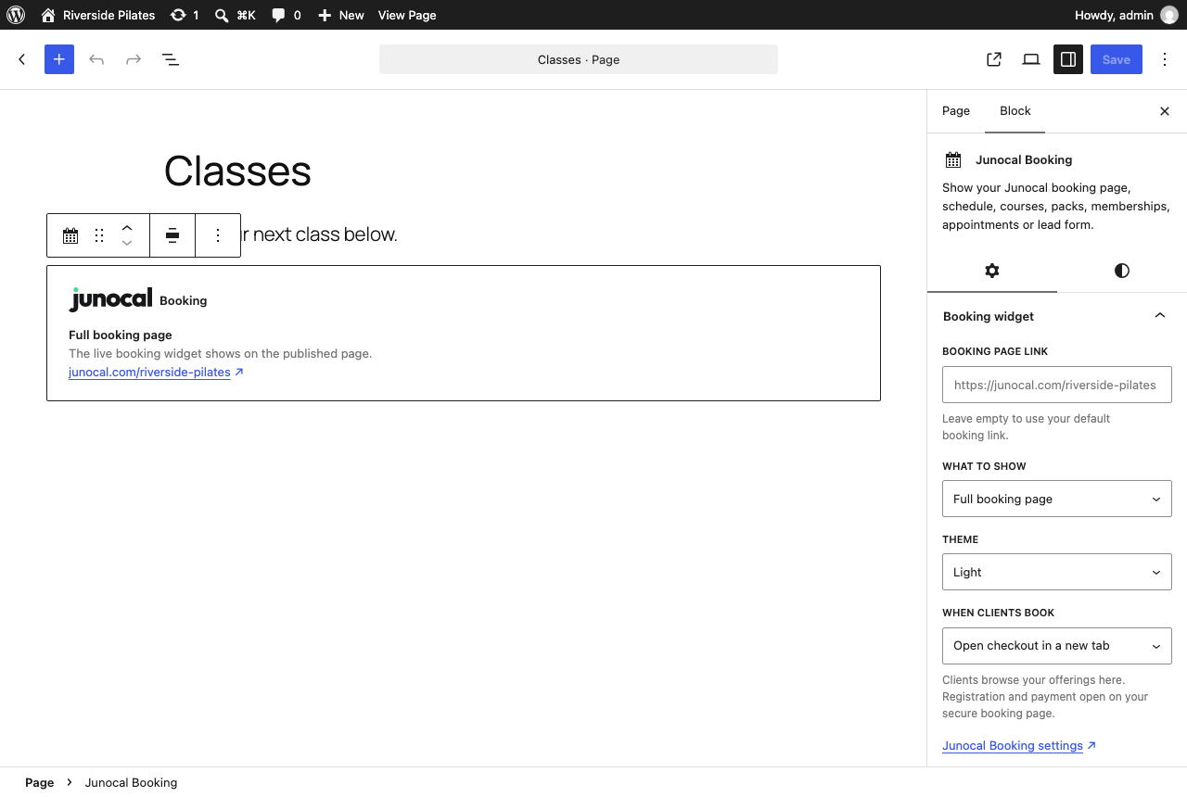Open the block alignment options
The image size is (1187, 797).
click(x=172, y=235)
